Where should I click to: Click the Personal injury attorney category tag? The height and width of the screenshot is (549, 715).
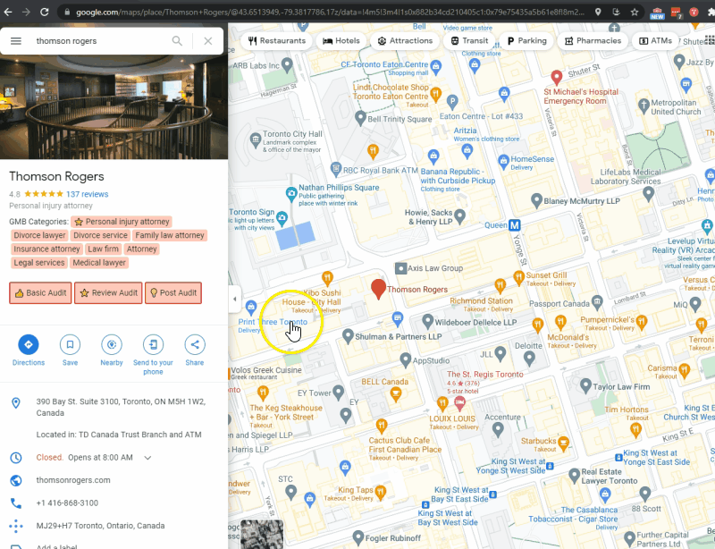tap(122, 222)
